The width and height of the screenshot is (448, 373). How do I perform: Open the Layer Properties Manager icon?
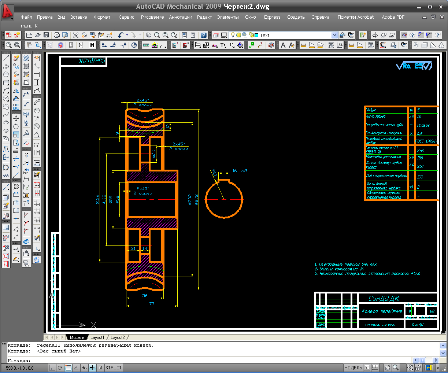215,35
